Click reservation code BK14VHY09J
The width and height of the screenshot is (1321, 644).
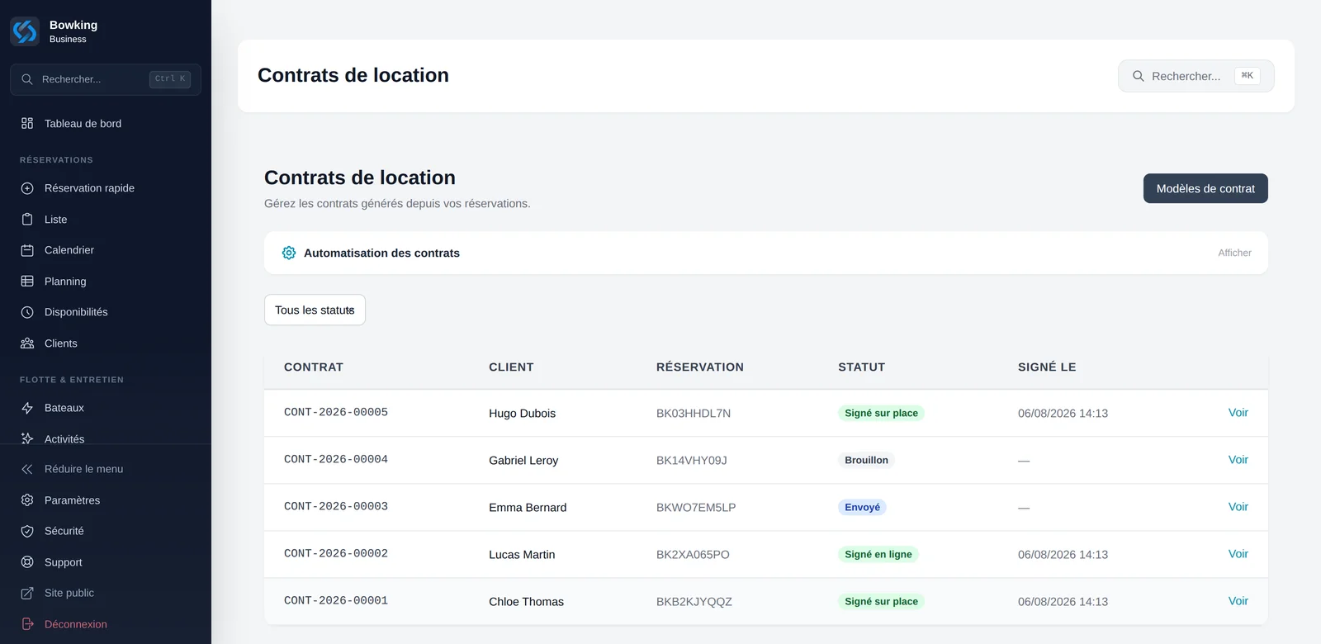point(692,461)
